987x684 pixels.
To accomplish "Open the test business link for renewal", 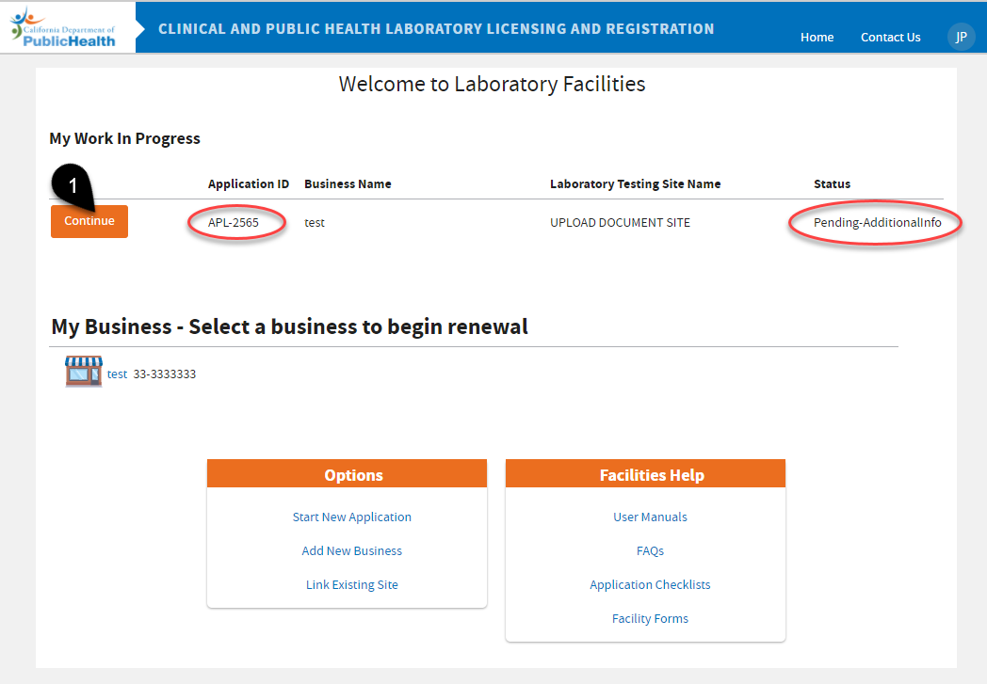I will [x=117, y=374].
